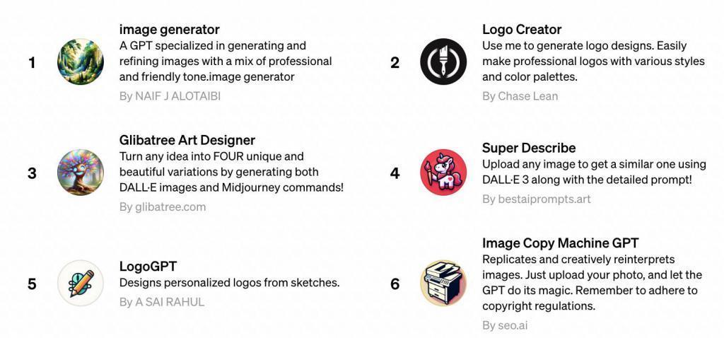Image resolution: width=724 pixels, height=338 pixels.
Task: Select the Glibatree Art Designer title
Action: [x=187, y=140]
